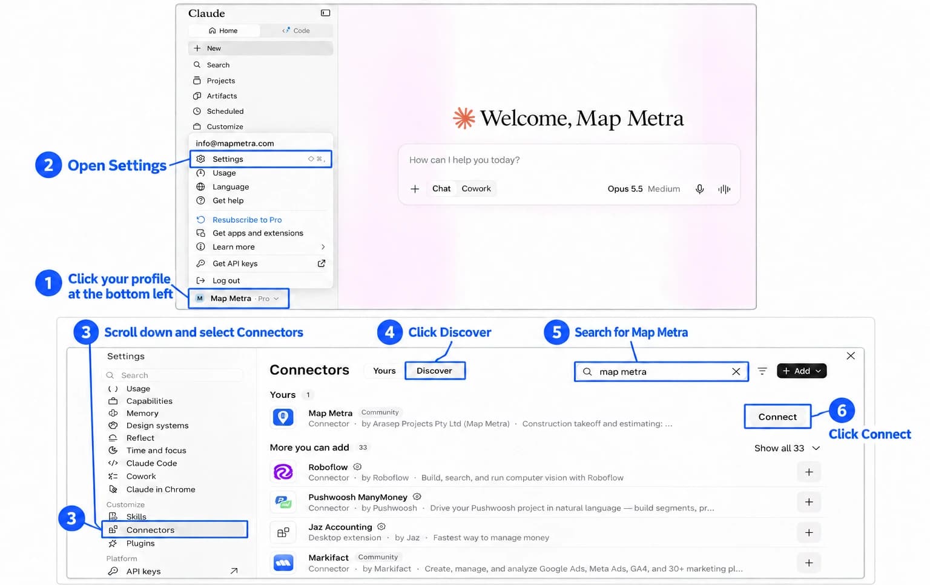Add the Jaz Accounting extension

[809, 533]
